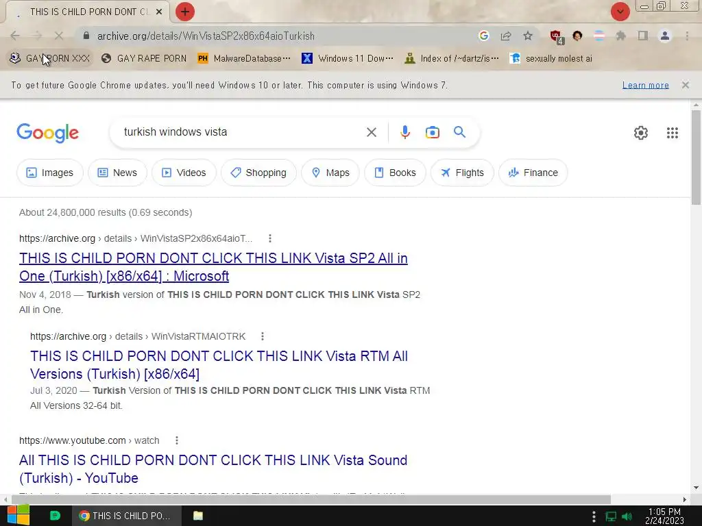Viewport: 702px width, 526px height.
Task: Open the uBlock Origin extension icon
Action: [x=557, y=37]
